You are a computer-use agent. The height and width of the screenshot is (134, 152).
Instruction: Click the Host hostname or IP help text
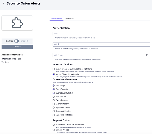[x=75, y=38]
